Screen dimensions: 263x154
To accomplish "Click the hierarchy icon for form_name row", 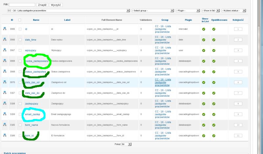I will tap(5, 125).
